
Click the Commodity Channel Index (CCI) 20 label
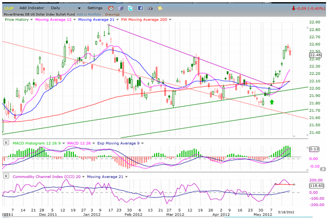click(x=47, y=176)
